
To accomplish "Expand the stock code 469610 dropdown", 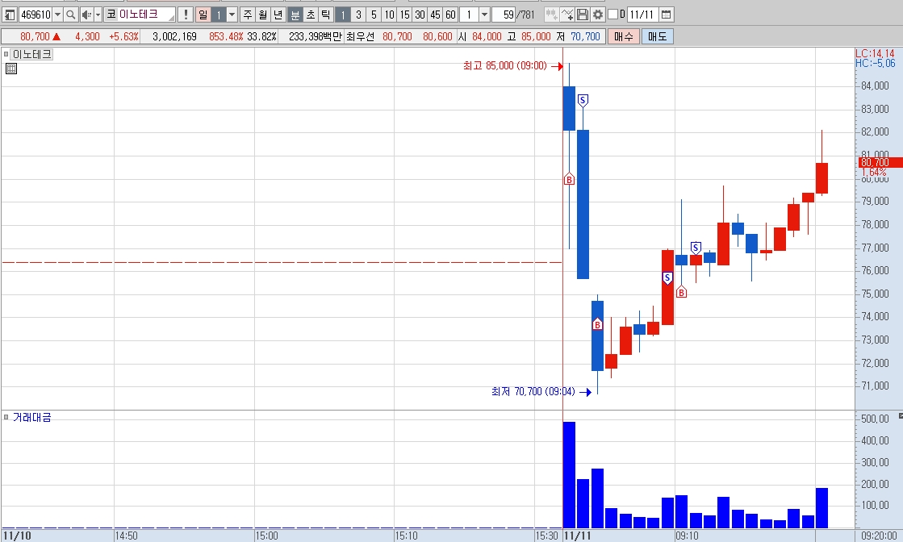I will coord(57,15).
